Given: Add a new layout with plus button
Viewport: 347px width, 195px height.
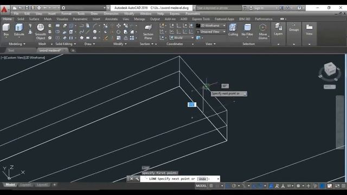Looking at the screenshot, I should click(54, 185).
